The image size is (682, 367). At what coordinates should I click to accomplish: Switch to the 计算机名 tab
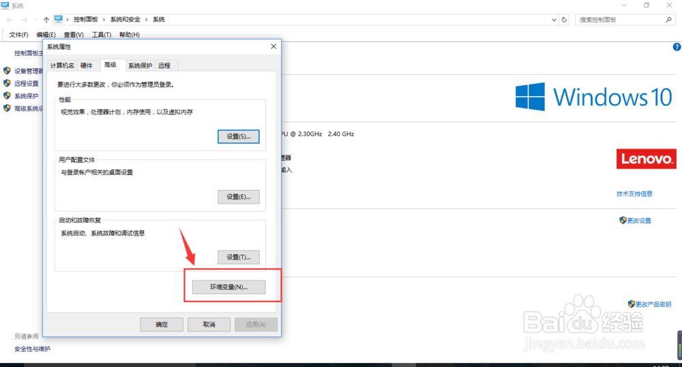(x=62, y=65)
